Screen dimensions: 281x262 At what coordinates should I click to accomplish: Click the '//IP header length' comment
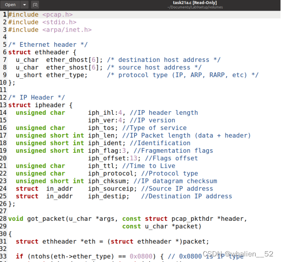[164, 113]
